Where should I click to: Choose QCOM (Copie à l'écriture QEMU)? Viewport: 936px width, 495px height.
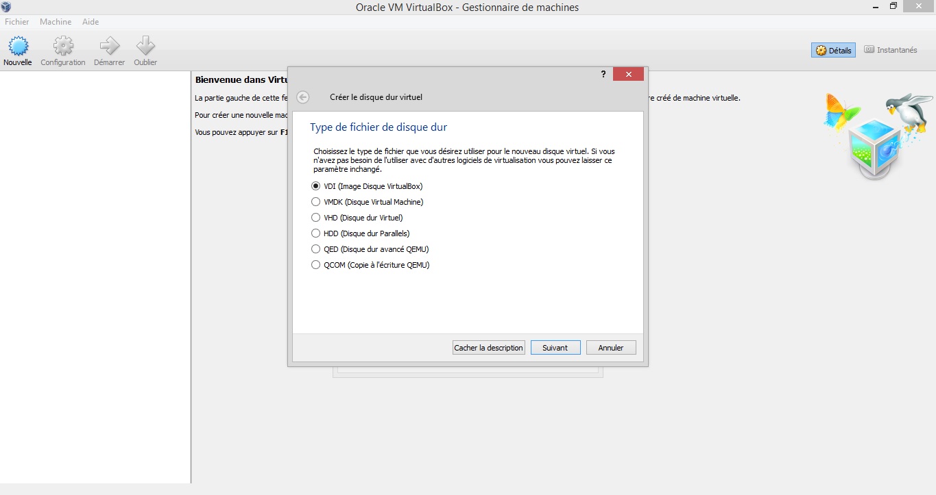pos(370,265)
